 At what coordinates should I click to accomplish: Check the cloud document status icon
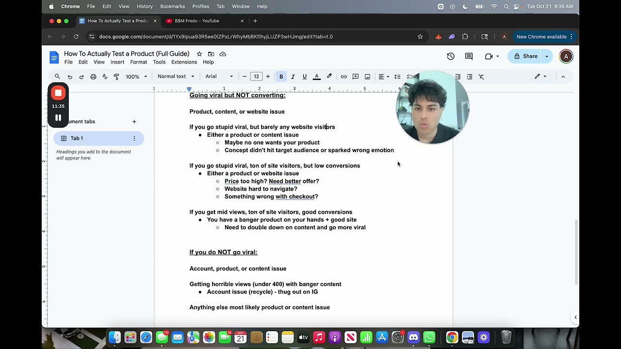point(223,54)
